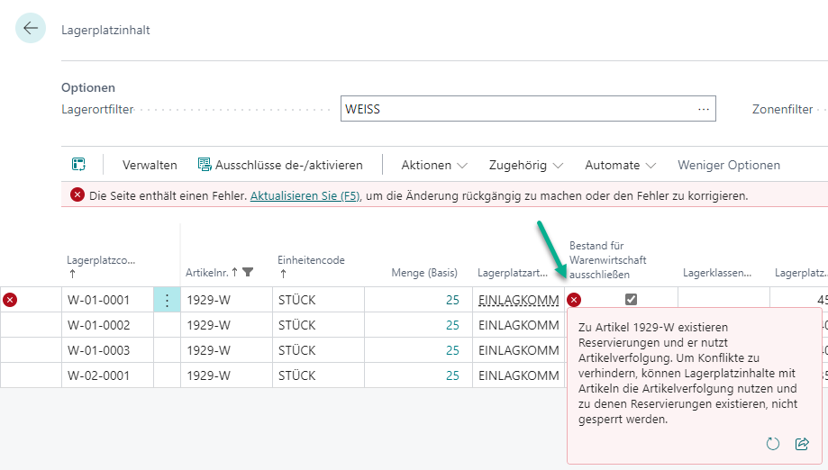Click the red error icon in banner
828x470 pixels.
coord(77,194)
